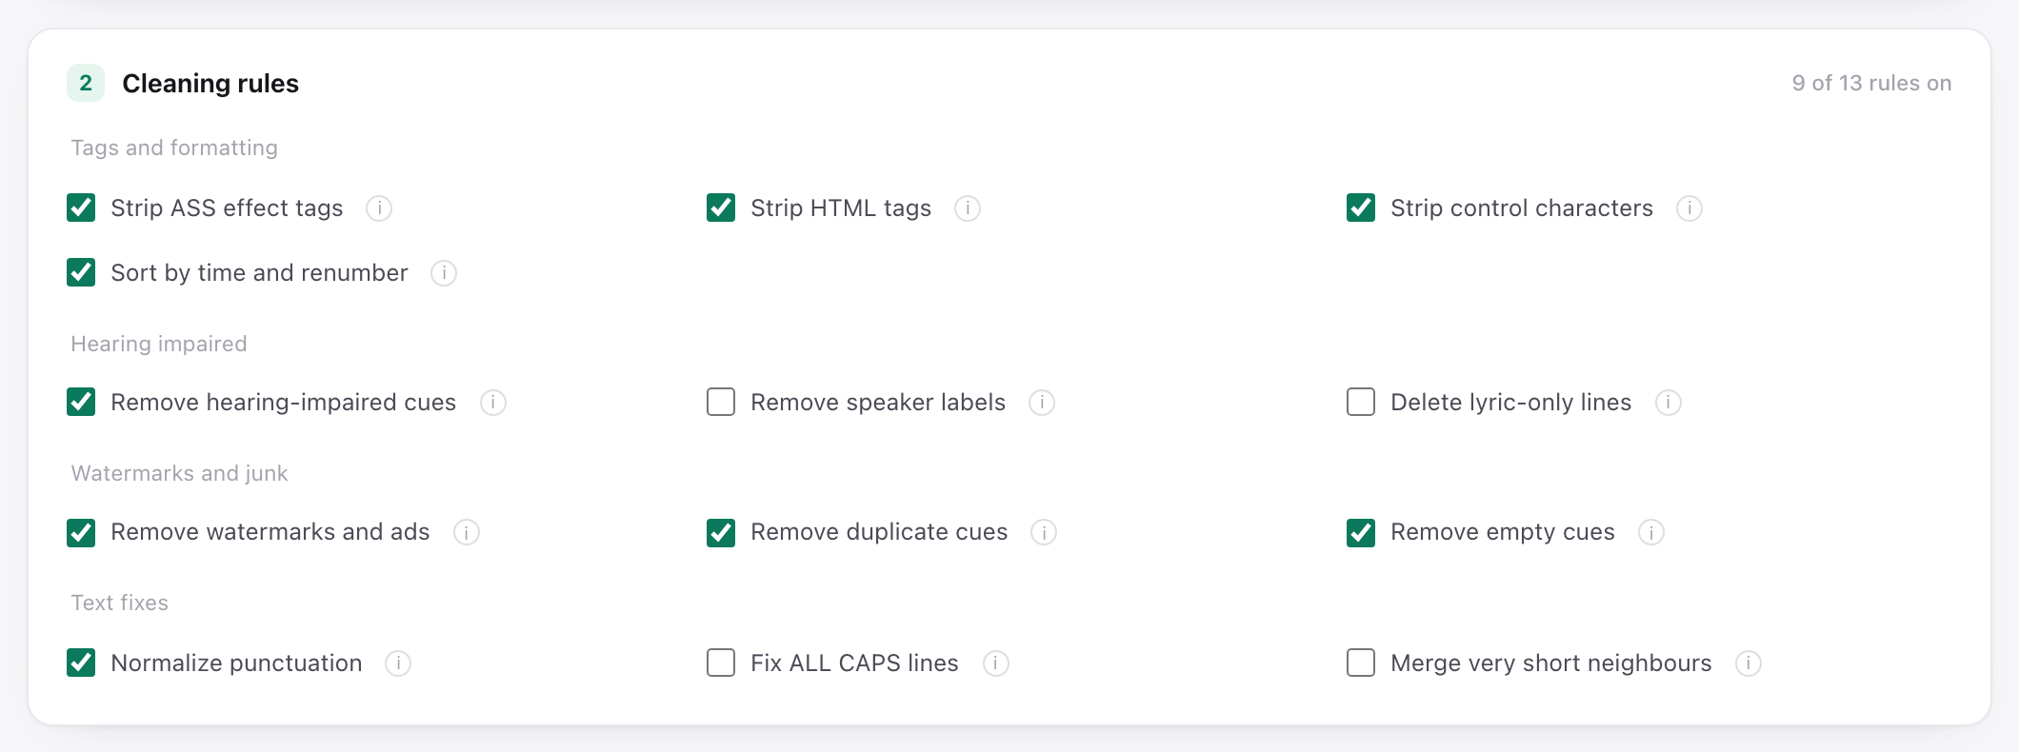This screenshot has height=752, width=2019.
Task: Disable Remove hearing-impaired cues
Action: [81, 402]
